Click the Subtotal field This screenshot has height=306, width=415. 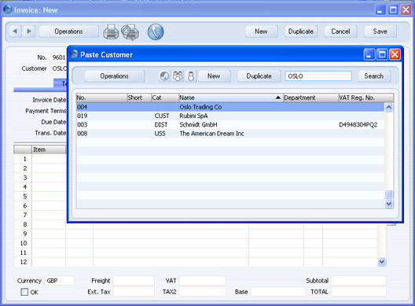tap(358, 281)
